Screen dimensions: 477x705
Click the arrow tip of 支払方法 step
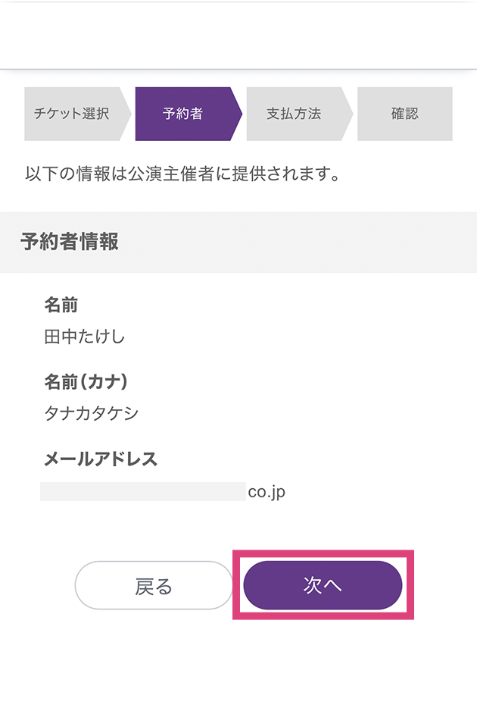click(x=347, y=114)
